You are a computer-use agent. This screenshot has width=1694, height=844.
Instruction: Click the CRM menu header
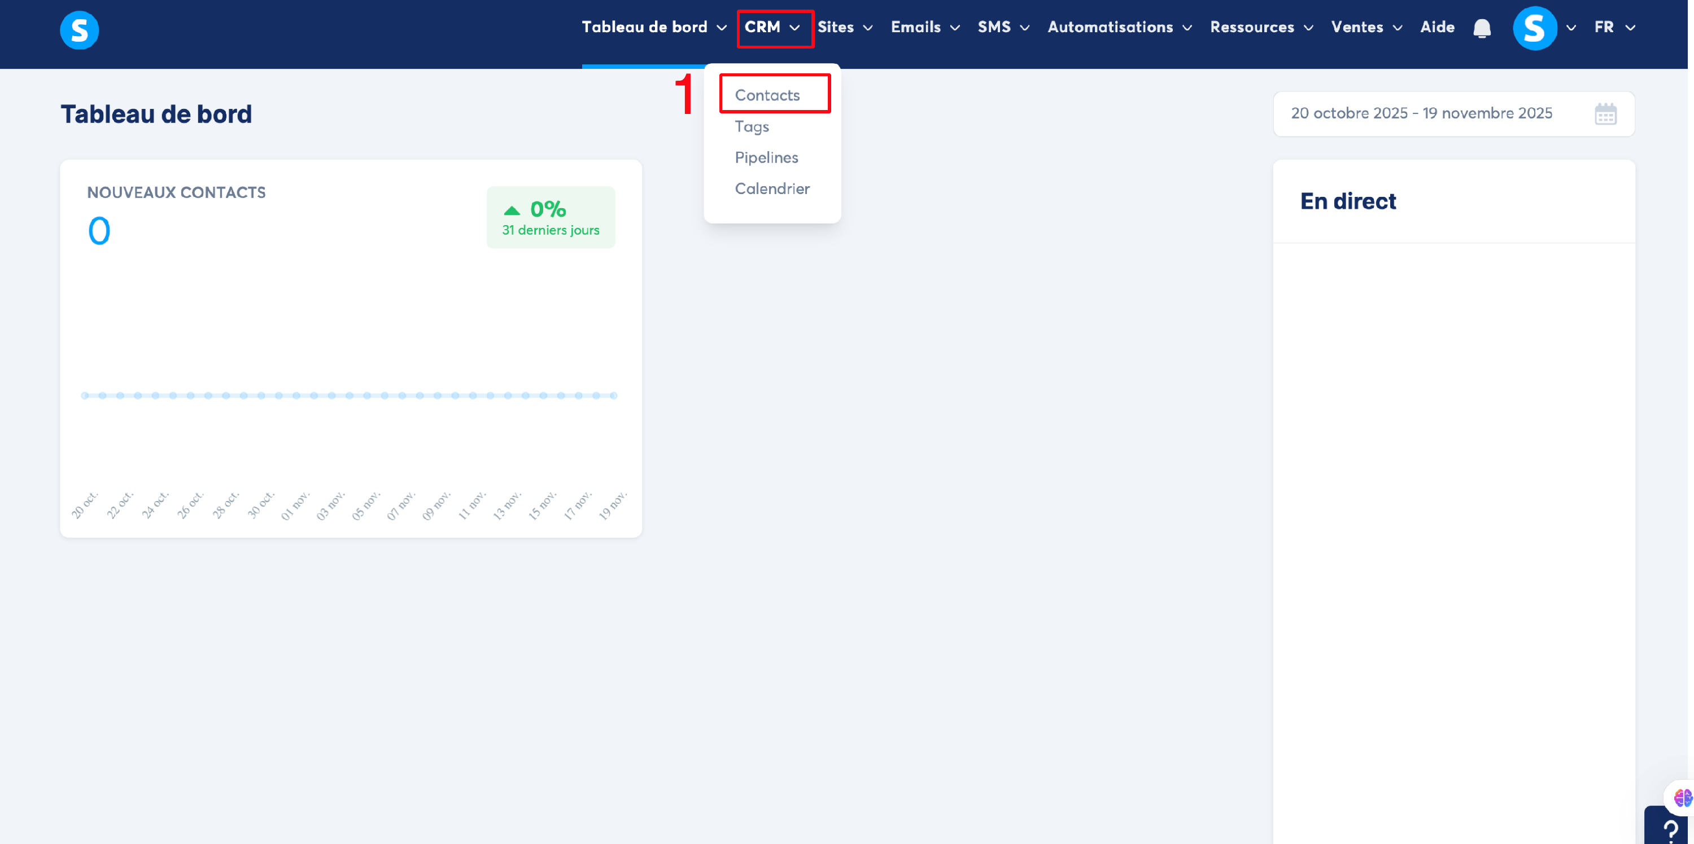tap(772, 28)
